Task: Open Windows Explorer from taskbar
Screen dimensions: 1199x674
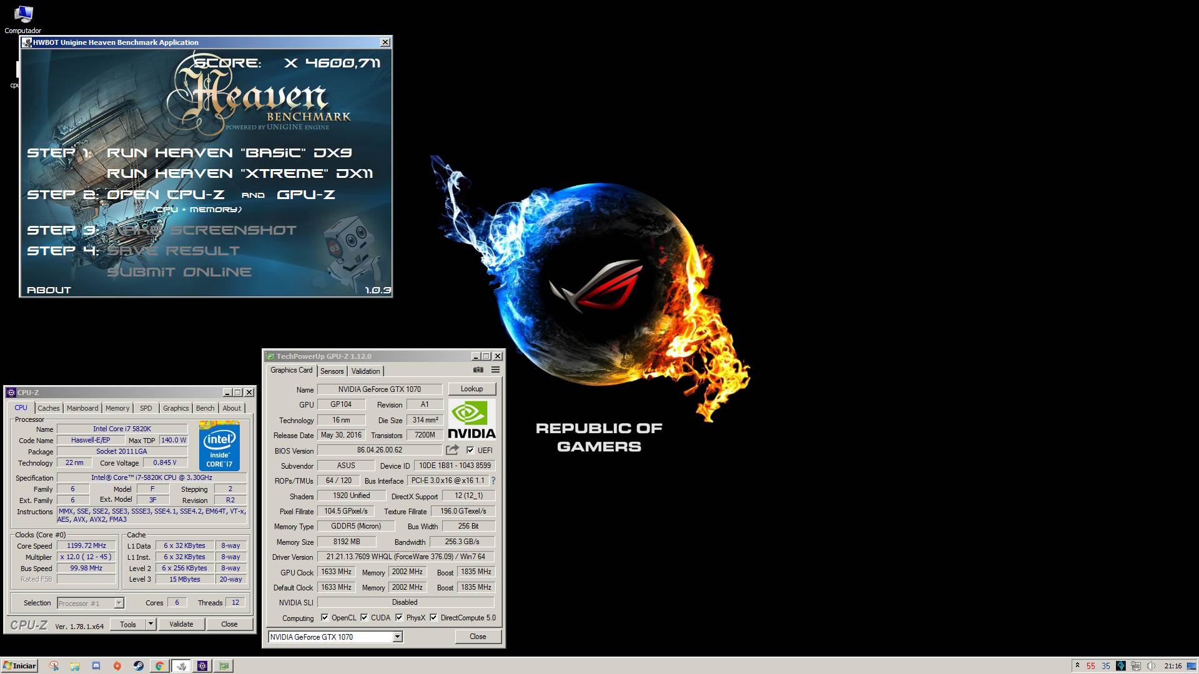Action: click(75, 666)
